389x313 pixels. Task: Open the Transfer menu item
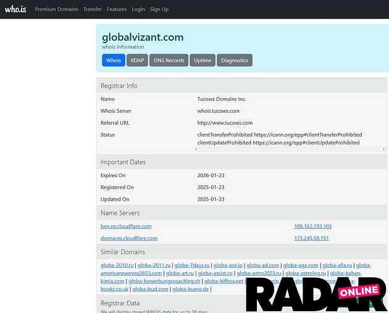click(92, 9)
